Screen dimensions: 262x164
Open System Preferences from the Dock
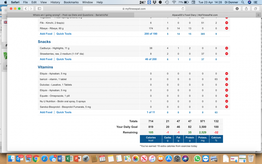click(177, 158)
